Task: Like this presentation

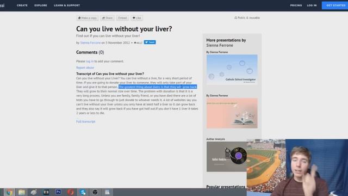Action: pos(136,18)
